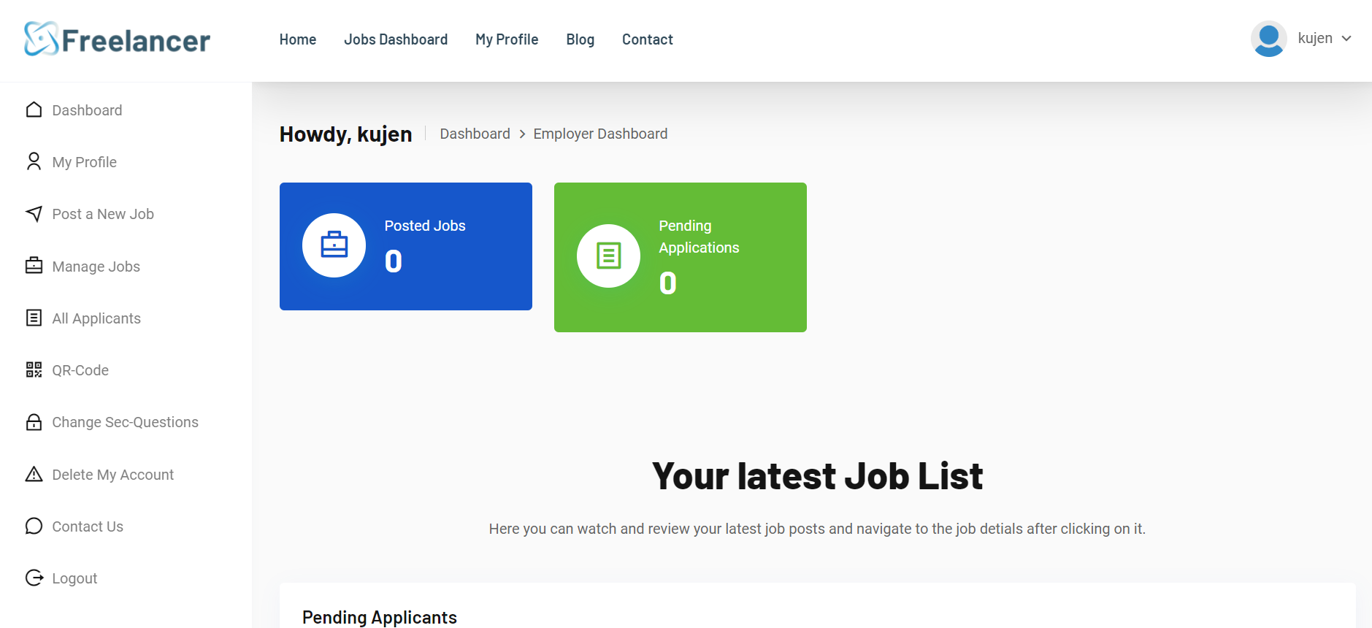Screen dimensions: 1372x628
Task: Select Contact from the top navigation
Action: [x=647, y=39]
